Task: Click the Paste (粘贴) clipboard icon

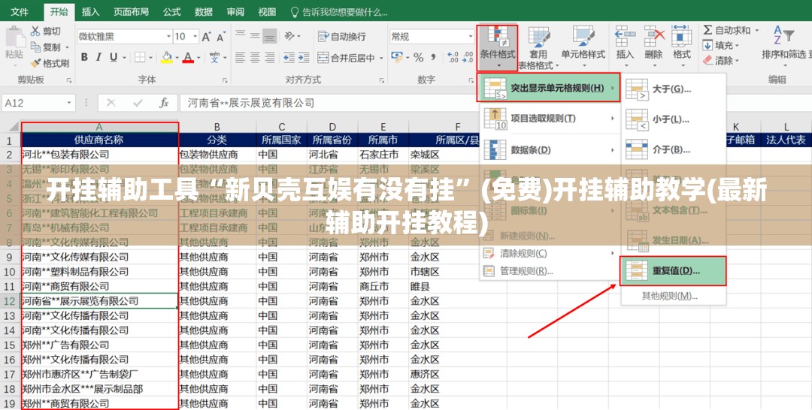Action: (14, 38)
